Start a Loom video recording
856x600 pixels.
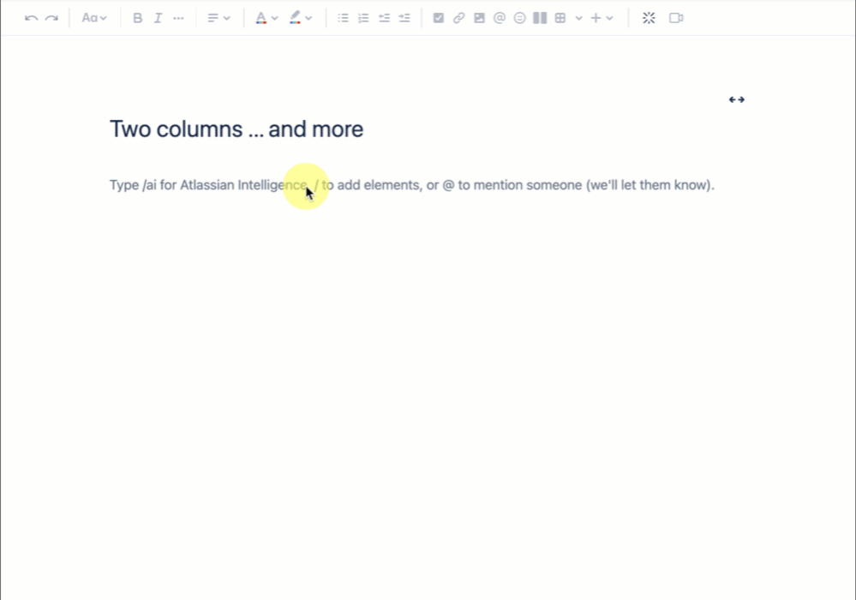[676, 17]
